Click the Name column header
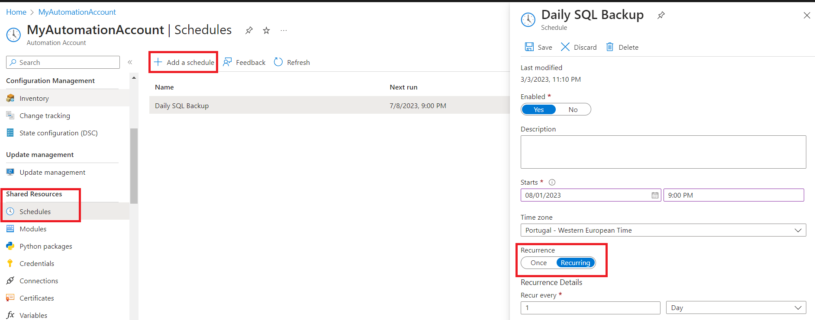 tap(164, 87)
